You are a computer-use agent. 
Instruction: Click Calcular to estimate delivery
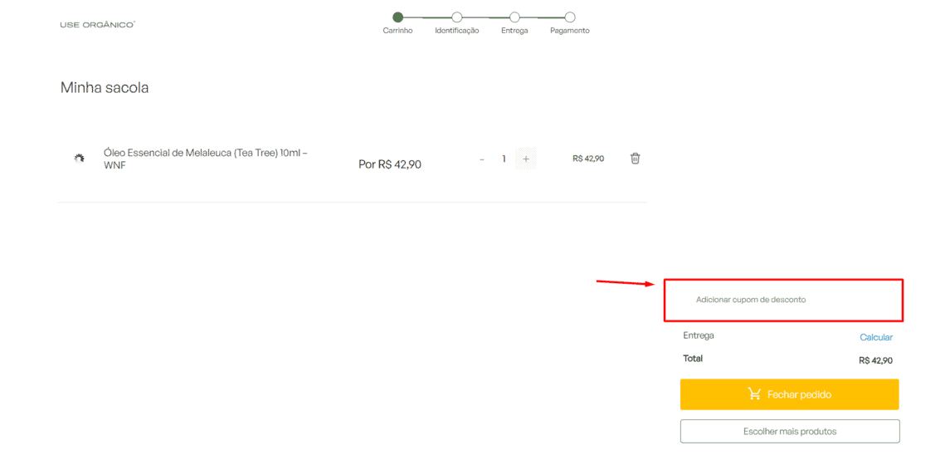pyautogui.click(x=875, y=337)
